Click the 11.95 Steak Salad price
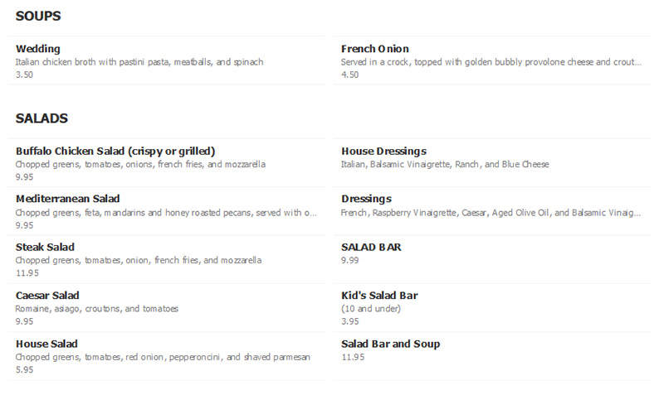Screen dimensions: 664x395 click(x=27, y=273)
